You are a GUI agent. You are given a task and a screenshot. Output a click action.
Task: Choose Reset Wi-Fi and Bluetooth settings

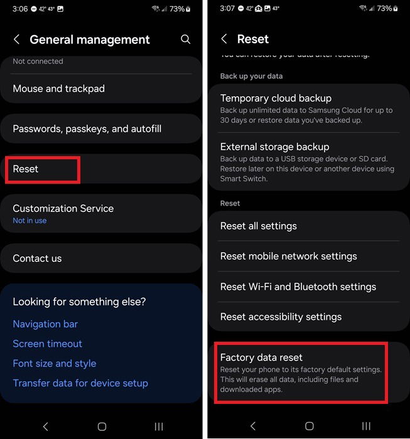[308, 287]
